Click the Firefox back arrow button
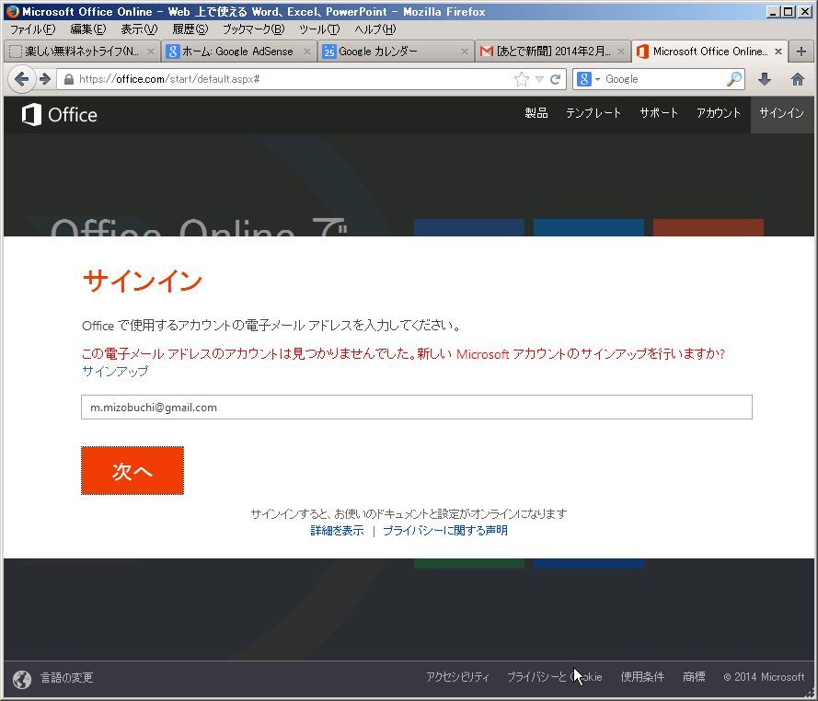The width and height of the screenshot is (818, 701). (21, 79)
